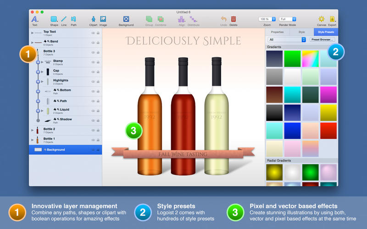Hide the Stamp layer
This screenshot has height=229, width=367.
(93, 62)
